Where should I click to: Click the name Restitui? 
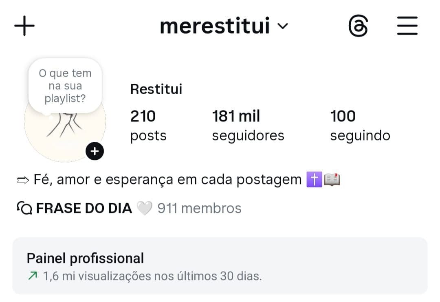[x=156, y=89]
